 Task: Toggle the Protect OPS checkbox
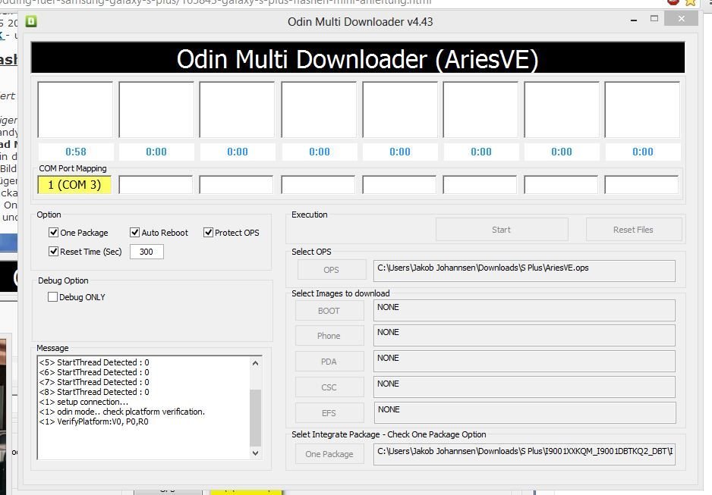click(x=208, y=233)
